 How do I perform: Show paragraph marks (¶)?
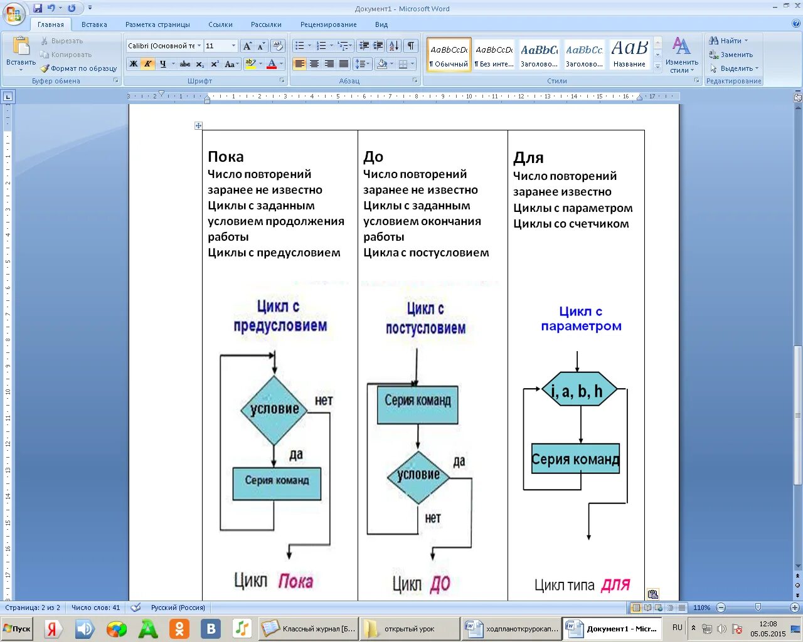tap(411, 46)
